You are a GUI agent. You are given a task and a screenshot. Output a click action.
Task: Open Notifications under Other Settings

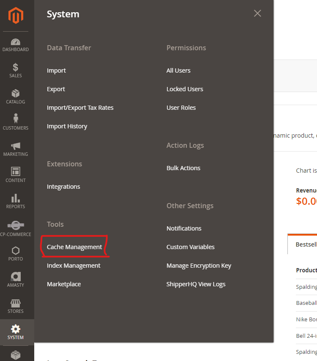[x=184, y=228]
